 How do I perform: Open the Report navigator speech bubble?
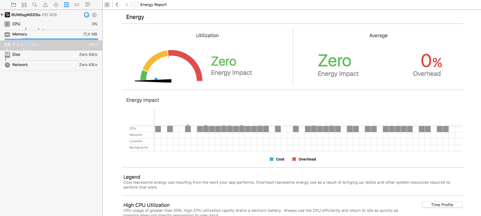[88, 5]
